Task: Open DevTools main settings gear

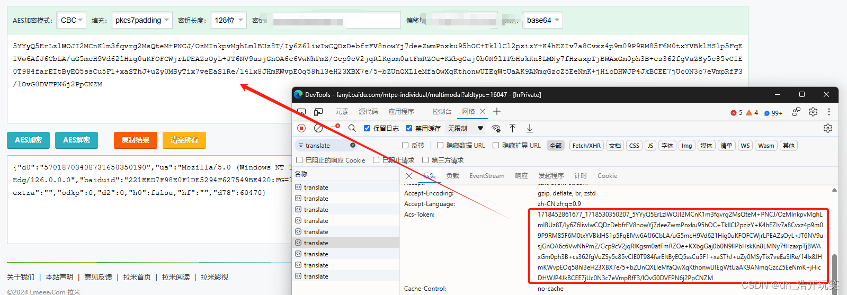Action: pos(813,112)
